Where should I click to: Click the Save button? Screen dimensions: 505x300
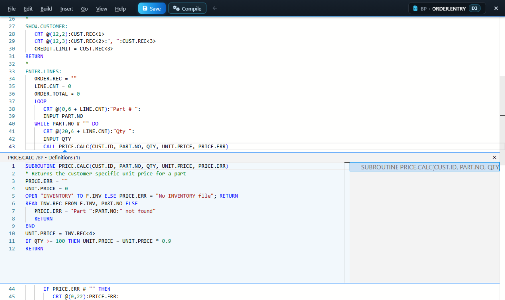pyautogui.click(x=152, y=9)
